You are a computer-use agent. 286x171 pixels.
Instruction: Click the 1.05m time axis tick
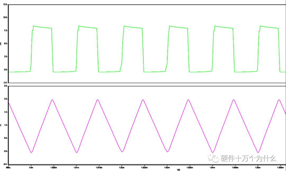[258, 167]
